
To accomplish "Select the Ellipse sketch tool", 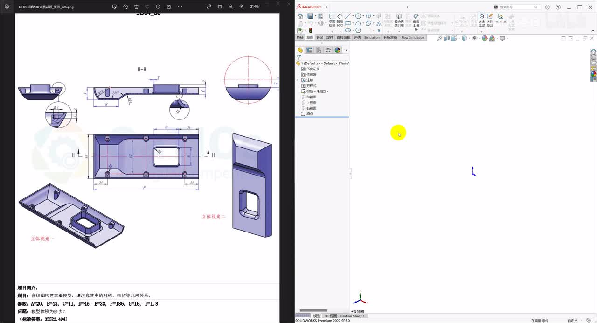I will (x=368, y=23).
